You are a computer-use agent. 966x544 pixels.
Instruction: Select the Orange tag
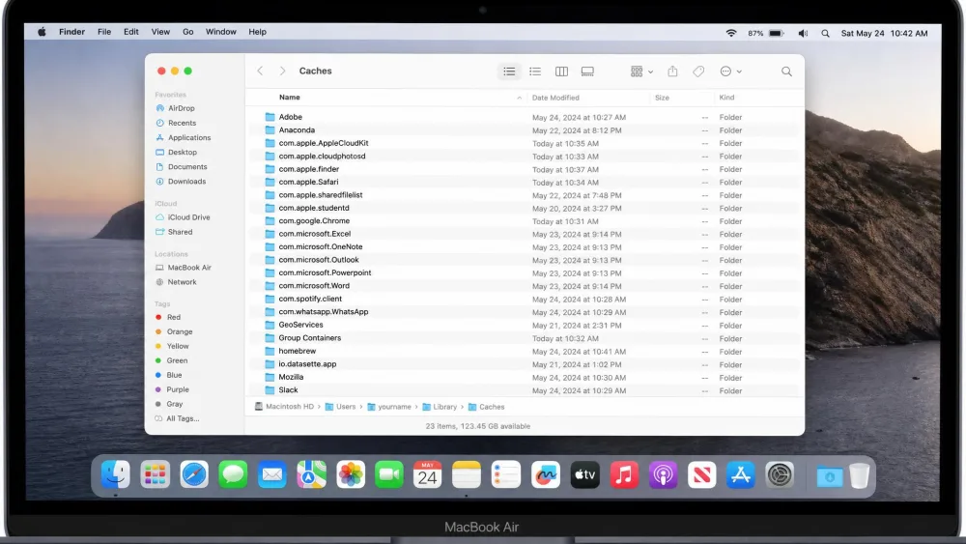coord(180,331)
